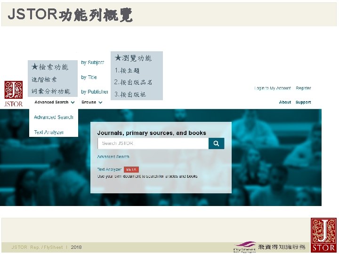The width and height of the screenshot is (339, 254).
Task: Open Text Analyzer link in search panel
Action: point(109,169)
